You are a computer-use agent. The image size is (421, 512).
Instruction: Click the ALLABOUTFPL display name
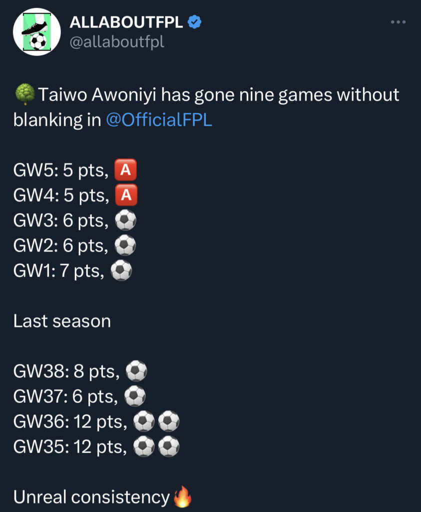click(x=126, y=21)
